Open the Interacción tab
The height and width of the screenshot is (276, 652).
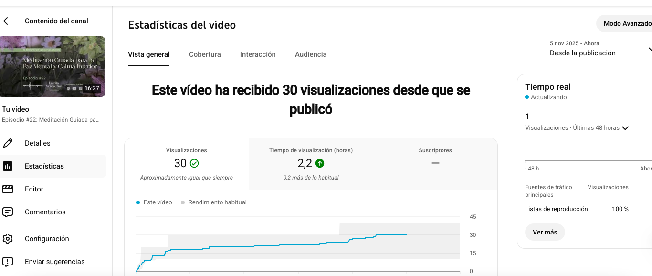point(258,54)
